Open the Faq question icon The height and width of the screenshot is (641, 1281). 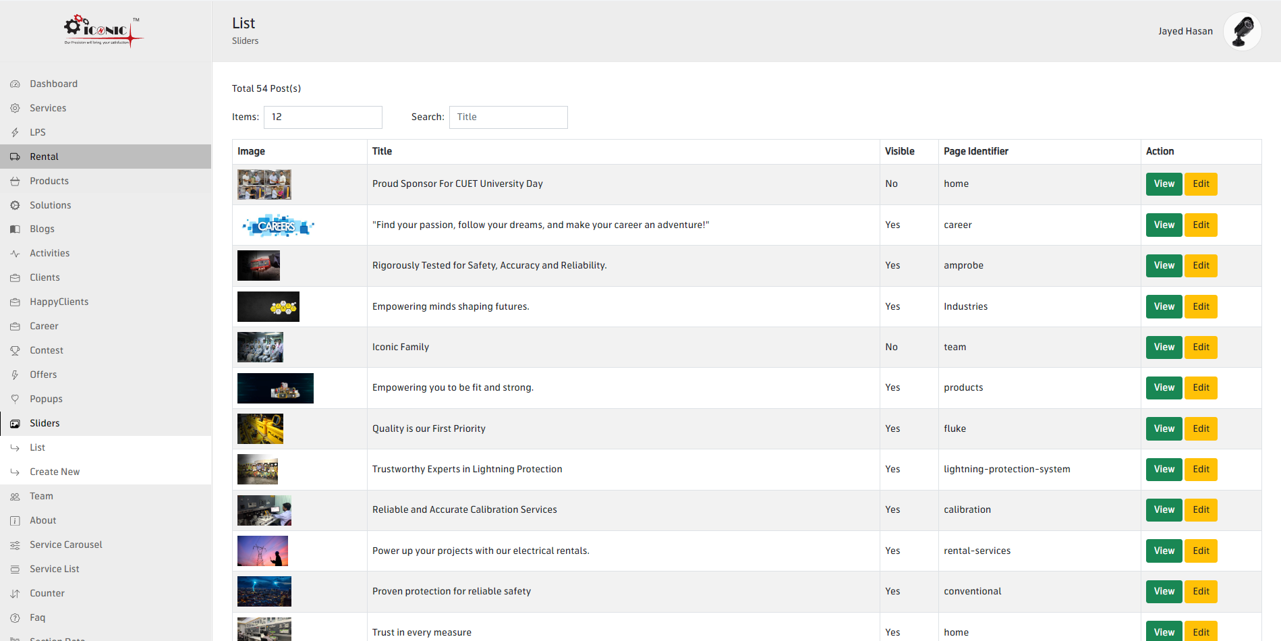tap(15, 617)
